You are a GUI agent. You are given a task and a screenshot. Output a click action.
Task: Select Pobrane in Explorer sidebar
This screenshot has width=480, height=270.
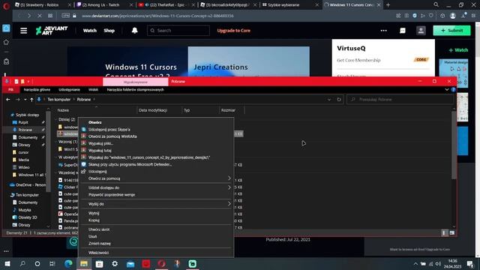point(25,130)
